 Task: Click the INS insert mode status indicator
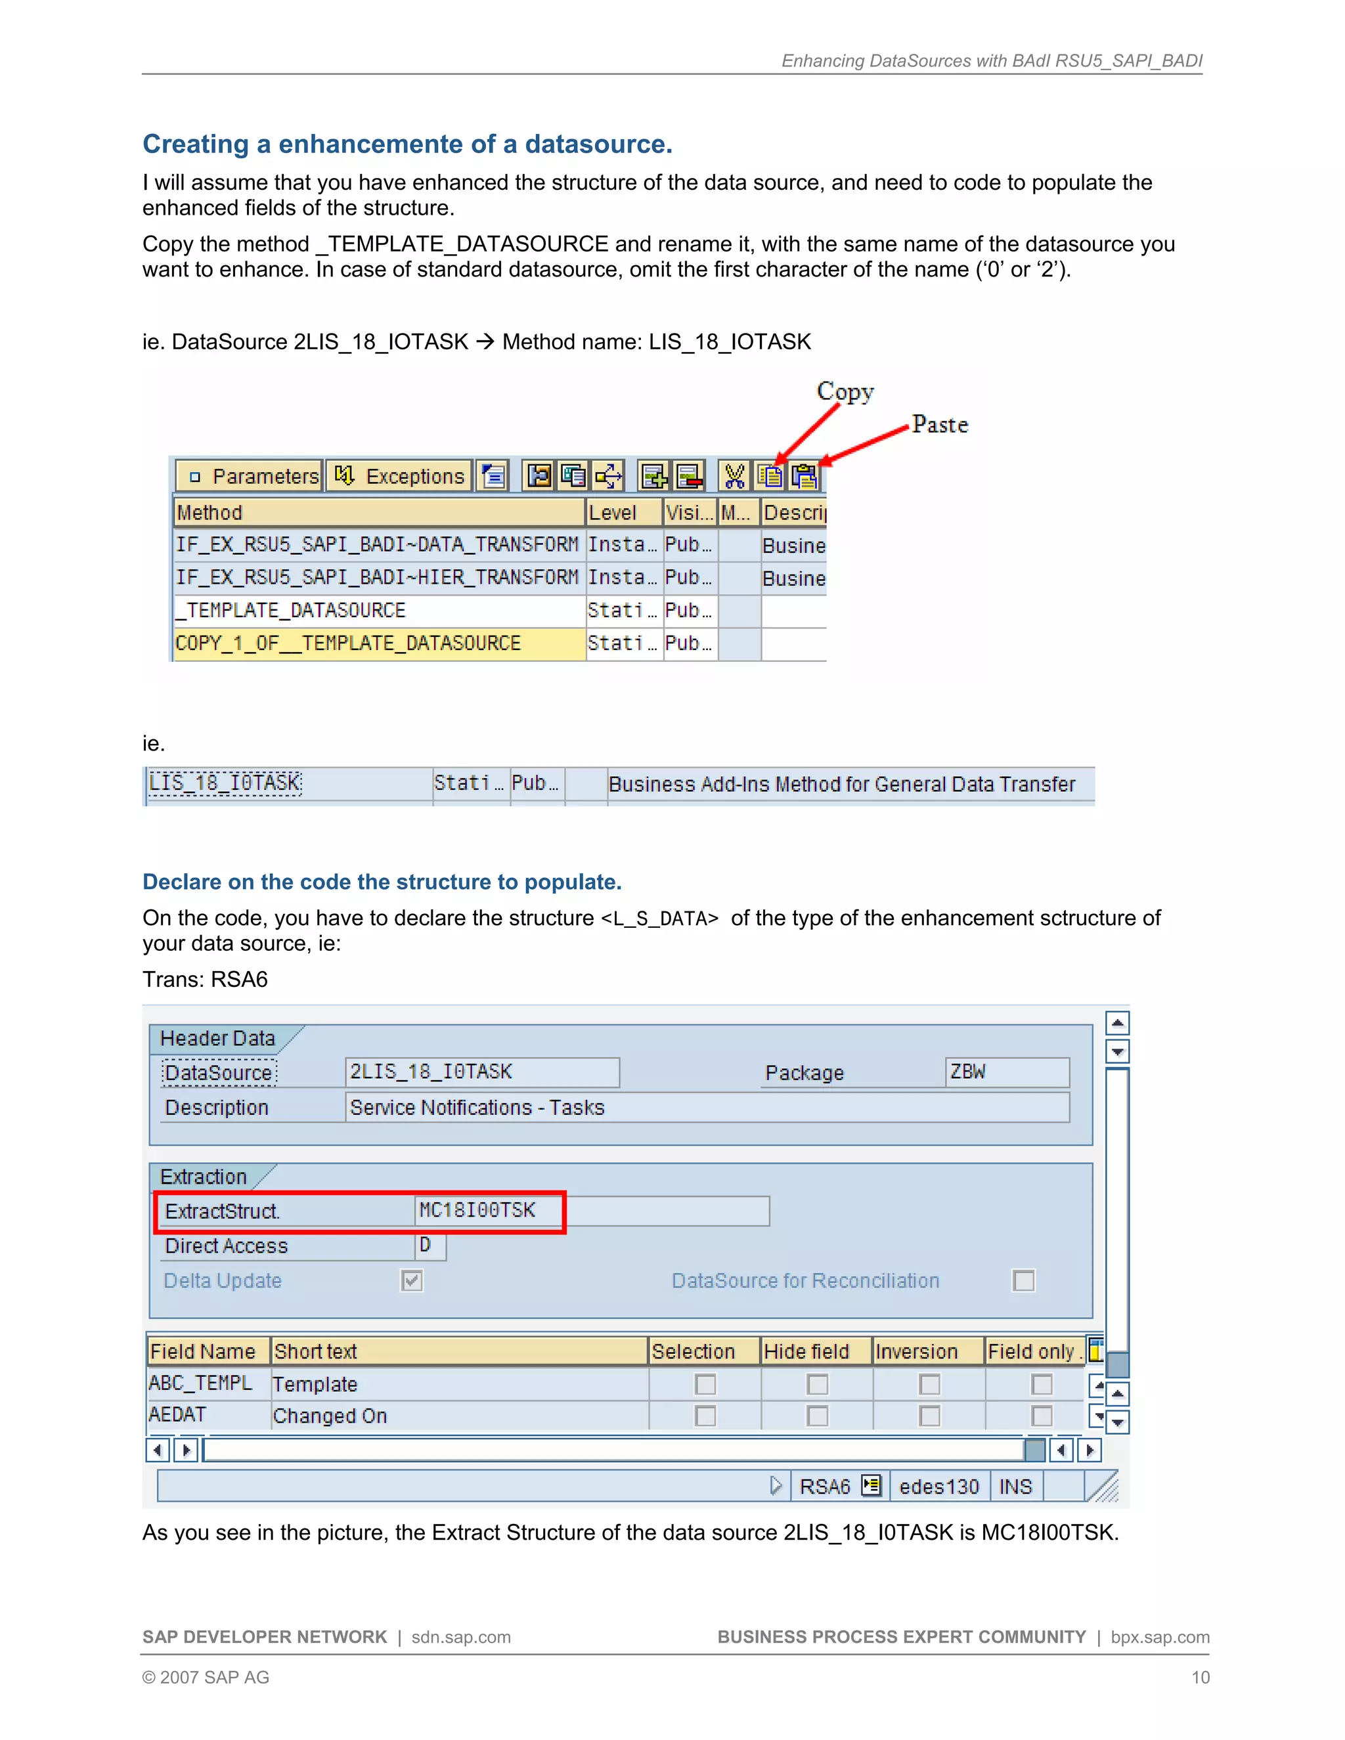click(x=1015, y=1487)
